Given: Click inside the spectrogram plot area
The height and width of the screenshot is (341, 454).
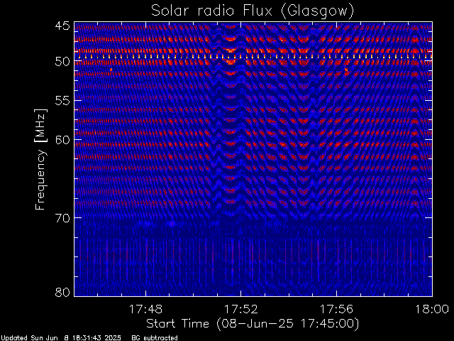Looking at the screenshot, I should coord(253,159).
